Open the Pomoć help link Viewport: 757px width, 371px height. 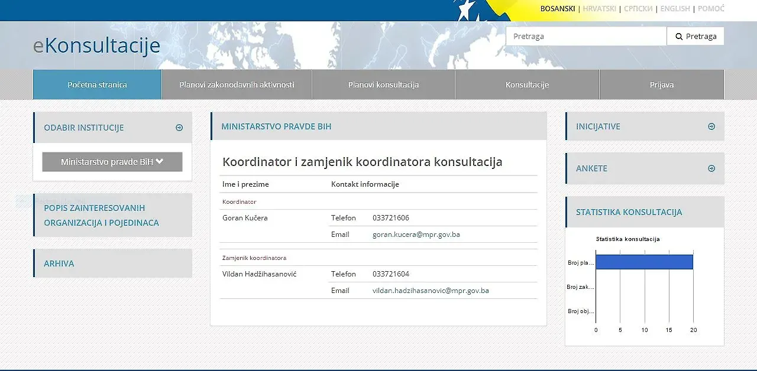tap(711, 9)
